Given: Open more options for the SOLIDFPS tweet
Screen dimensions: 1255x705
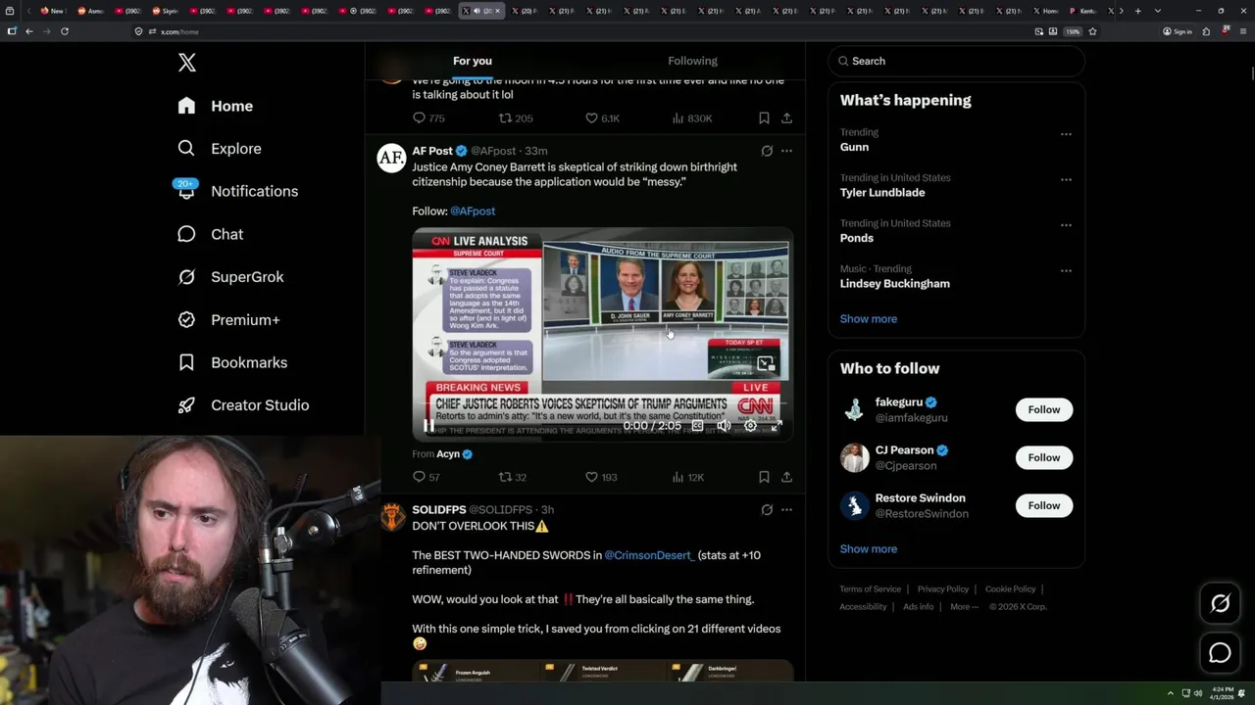Looking at the screenshot, I should click(786, 510).
